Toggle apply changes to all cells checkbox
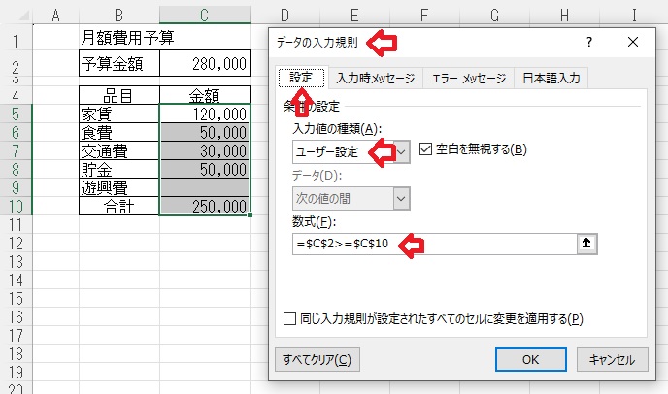 click(289, 318)
